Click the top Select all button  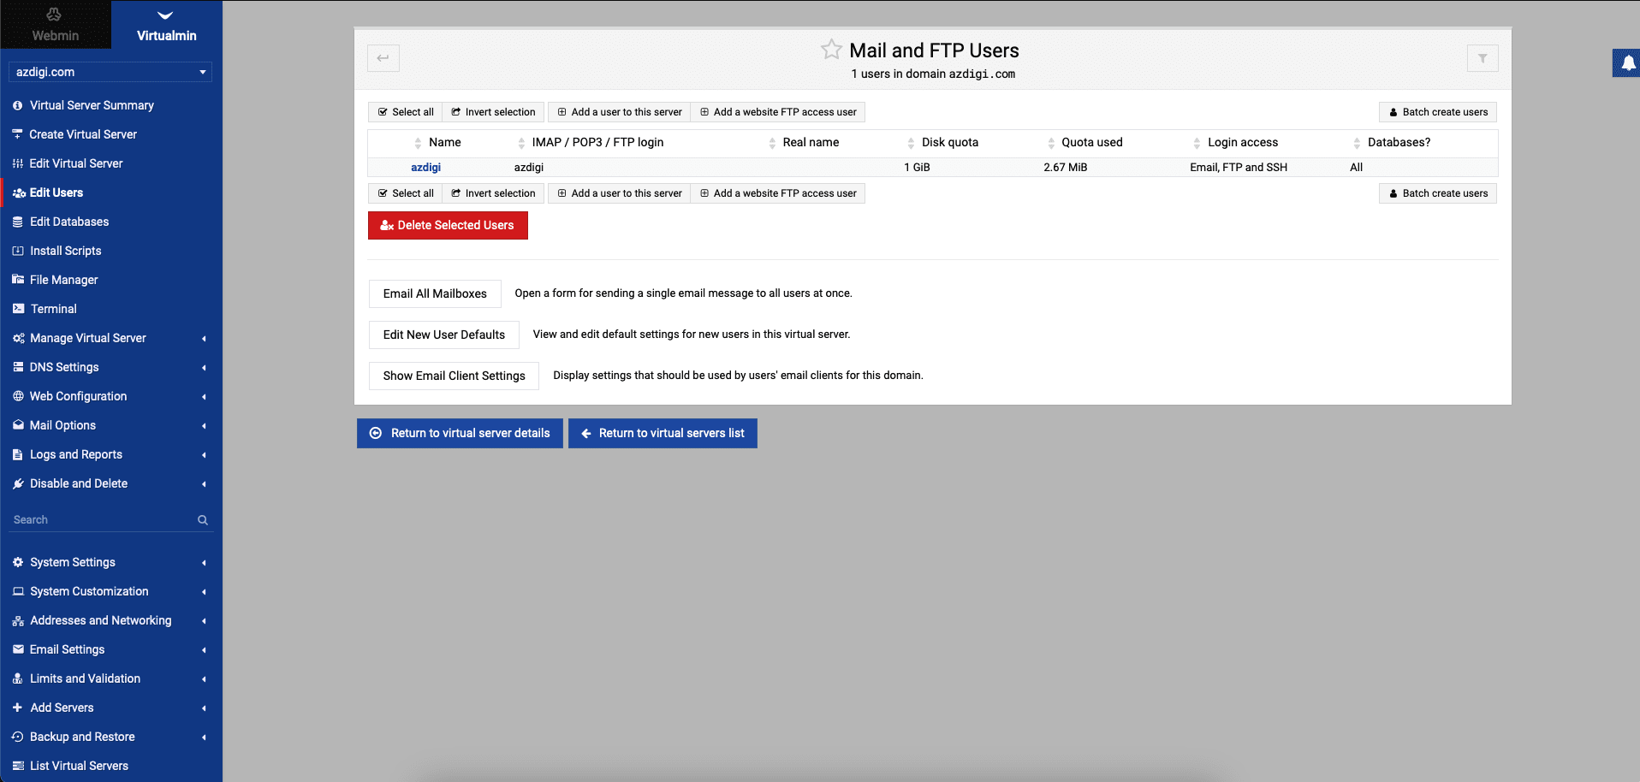point(406,112)
